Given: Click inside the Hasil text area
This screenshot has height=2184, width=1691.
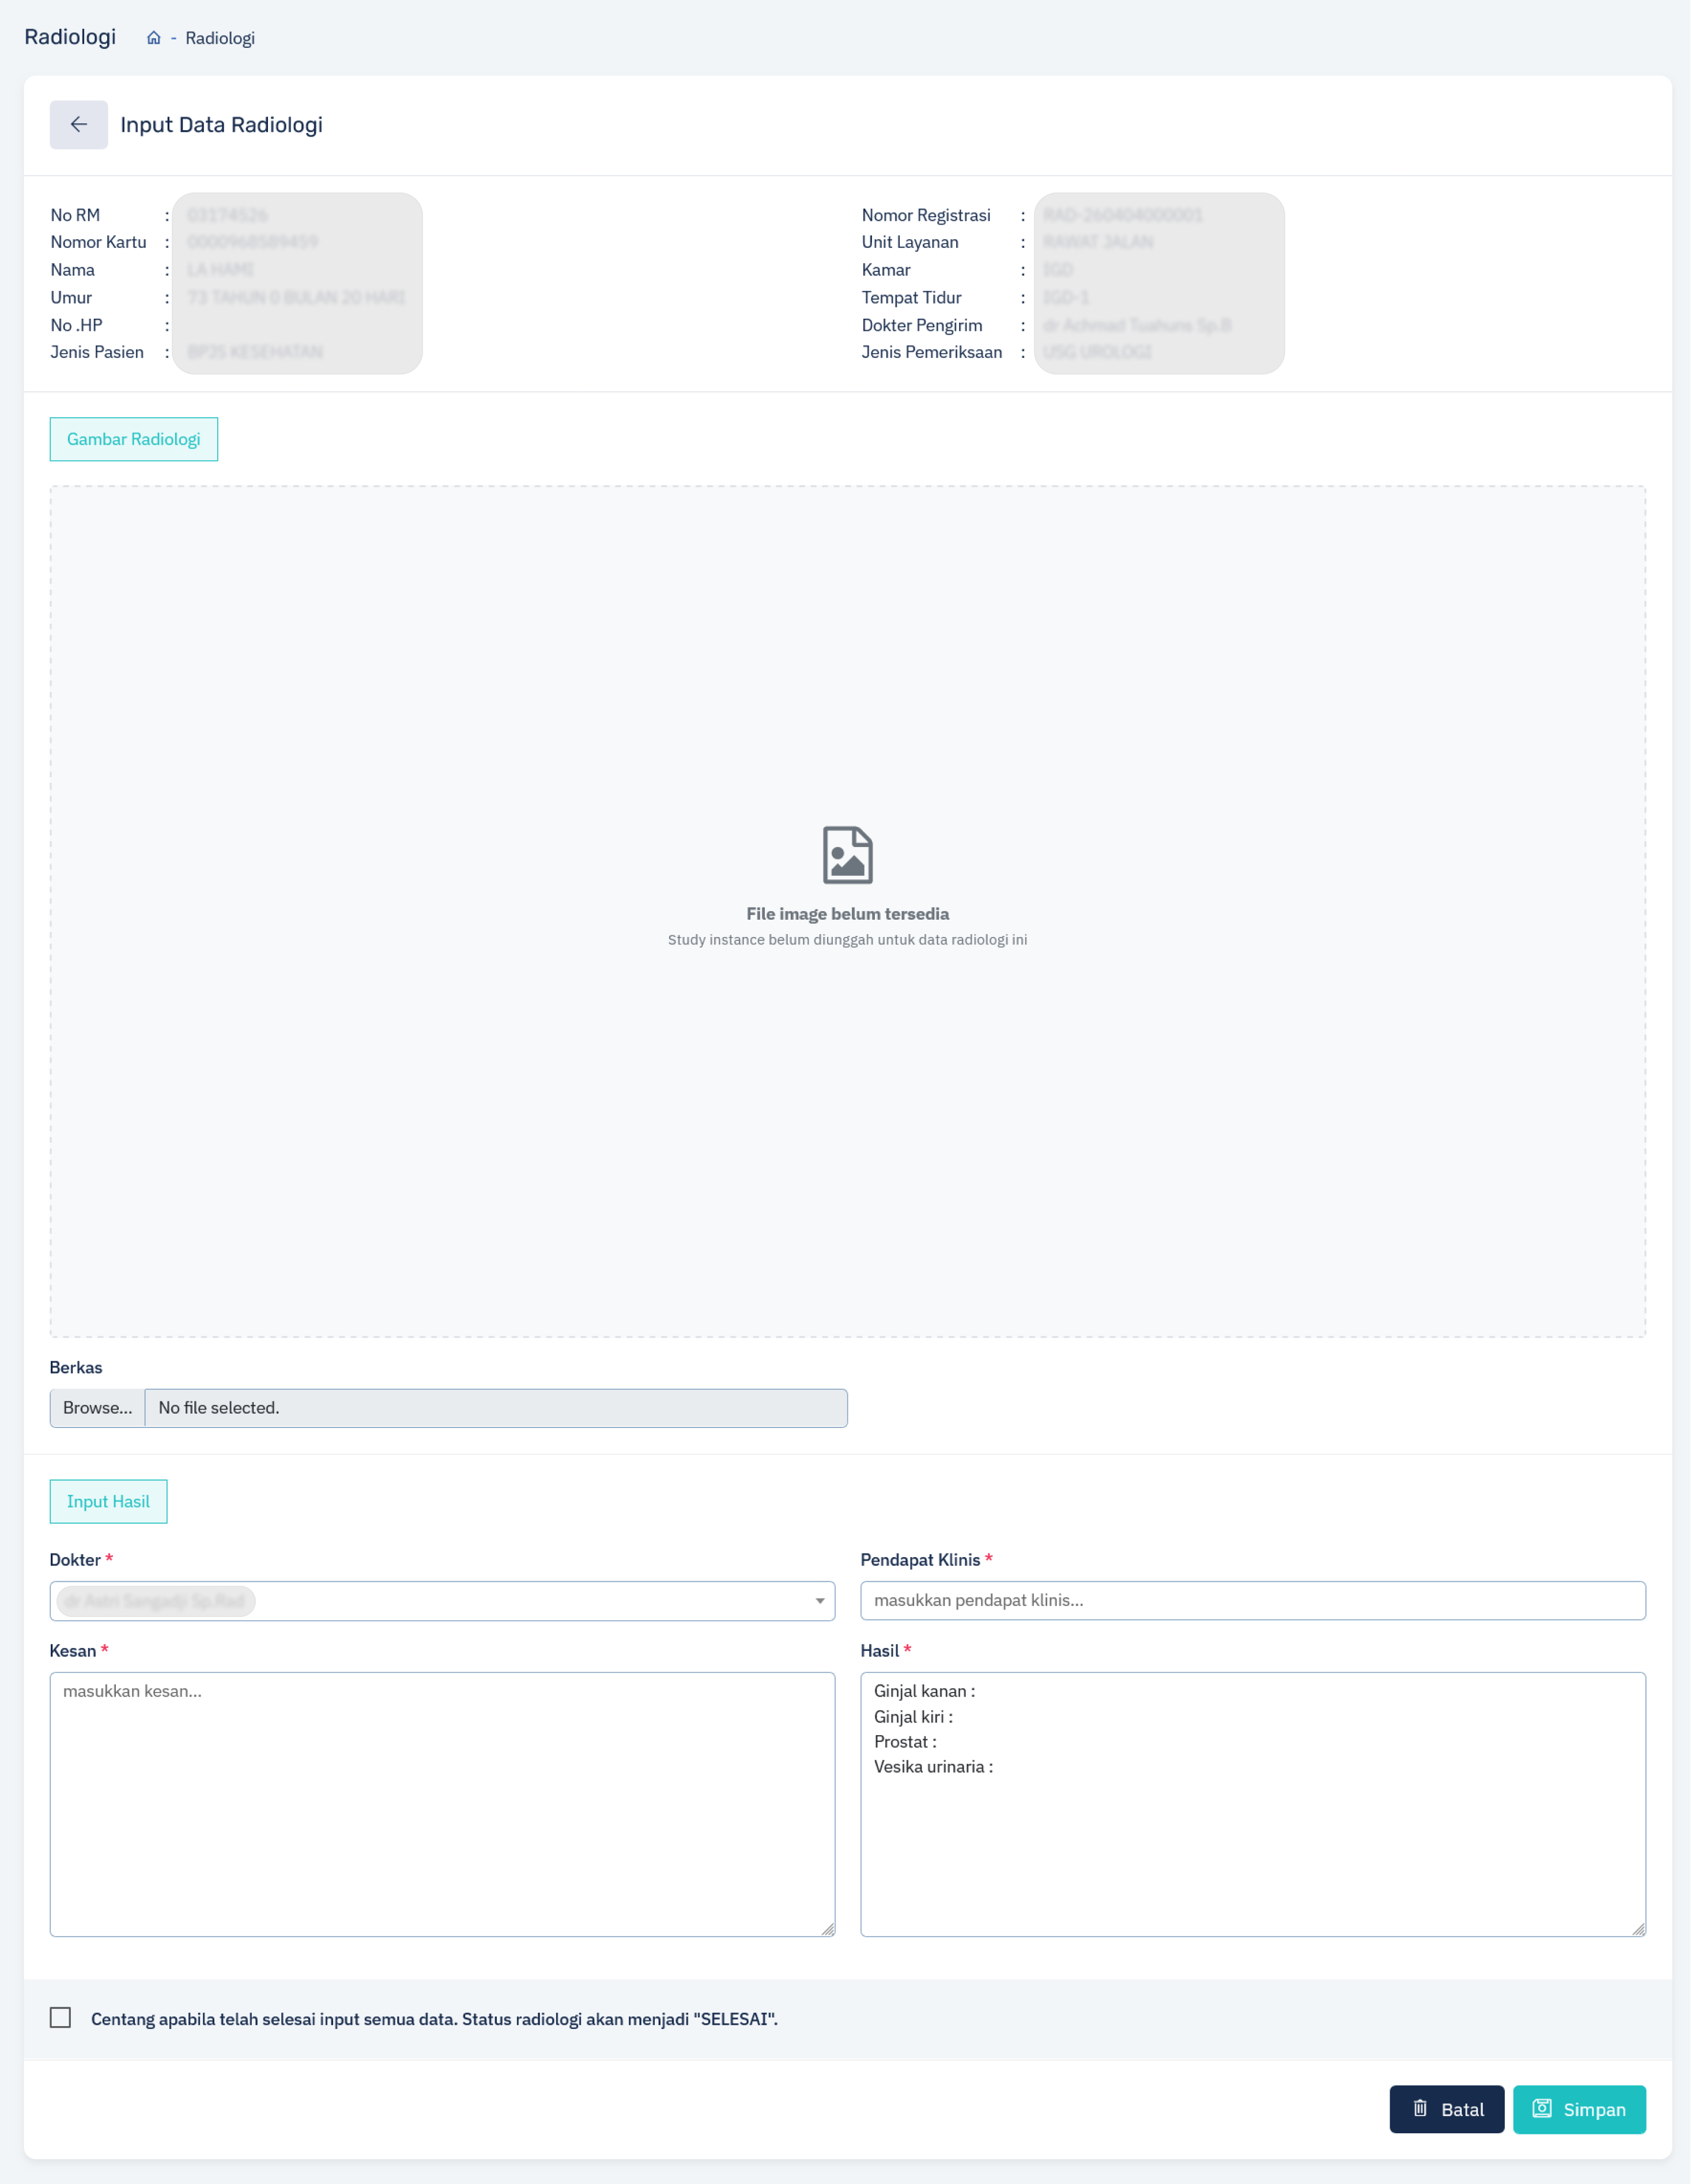Looking at the screenshot, I should click(x=1253, y=1805).
